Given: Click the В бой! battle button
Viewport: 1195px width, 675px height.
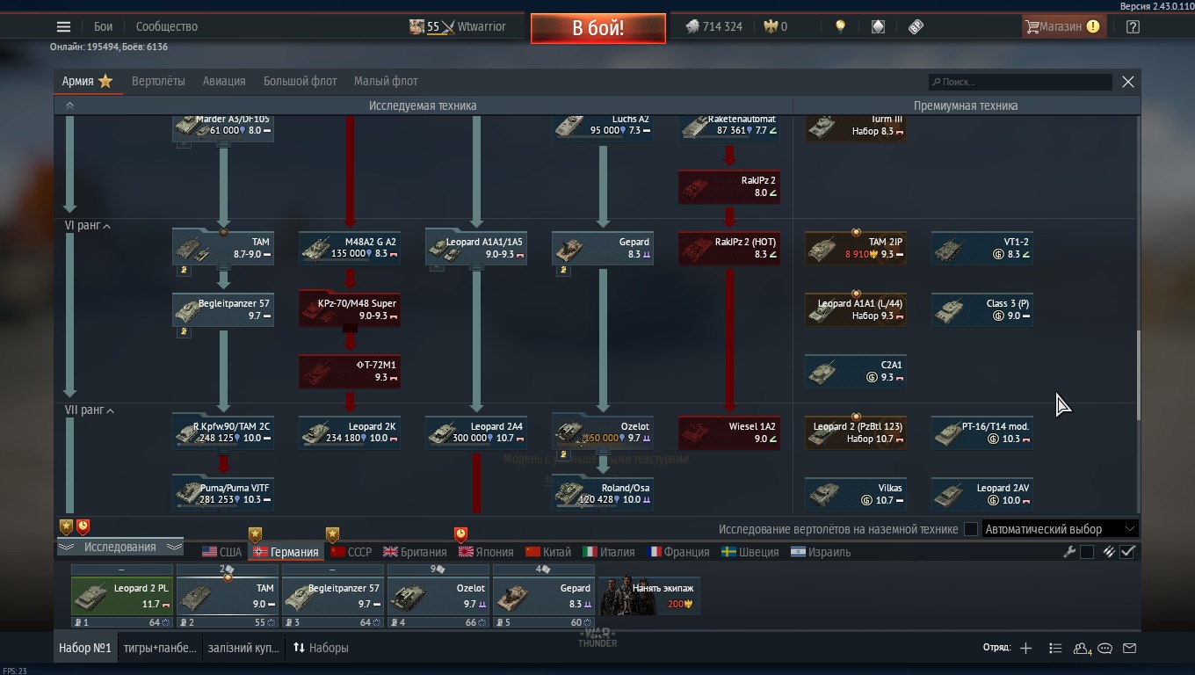Looking at the screenshot, I should [597, 28].
